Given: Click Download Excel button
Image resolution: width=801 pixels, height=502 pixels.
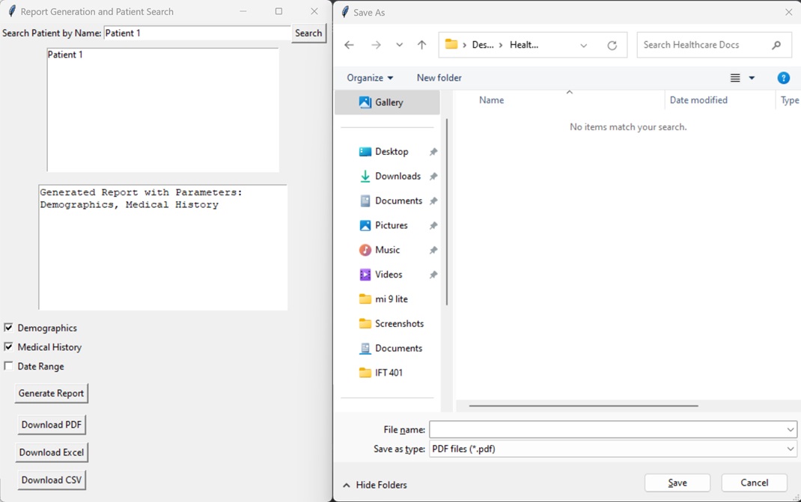Looking at the screenshot, I should [52, 452].
